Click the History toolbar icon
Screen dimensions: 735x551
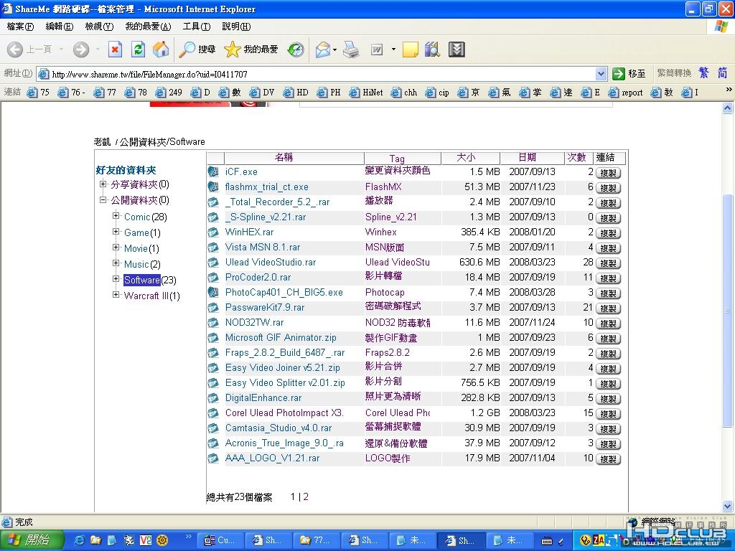click(x=296, y=50)
